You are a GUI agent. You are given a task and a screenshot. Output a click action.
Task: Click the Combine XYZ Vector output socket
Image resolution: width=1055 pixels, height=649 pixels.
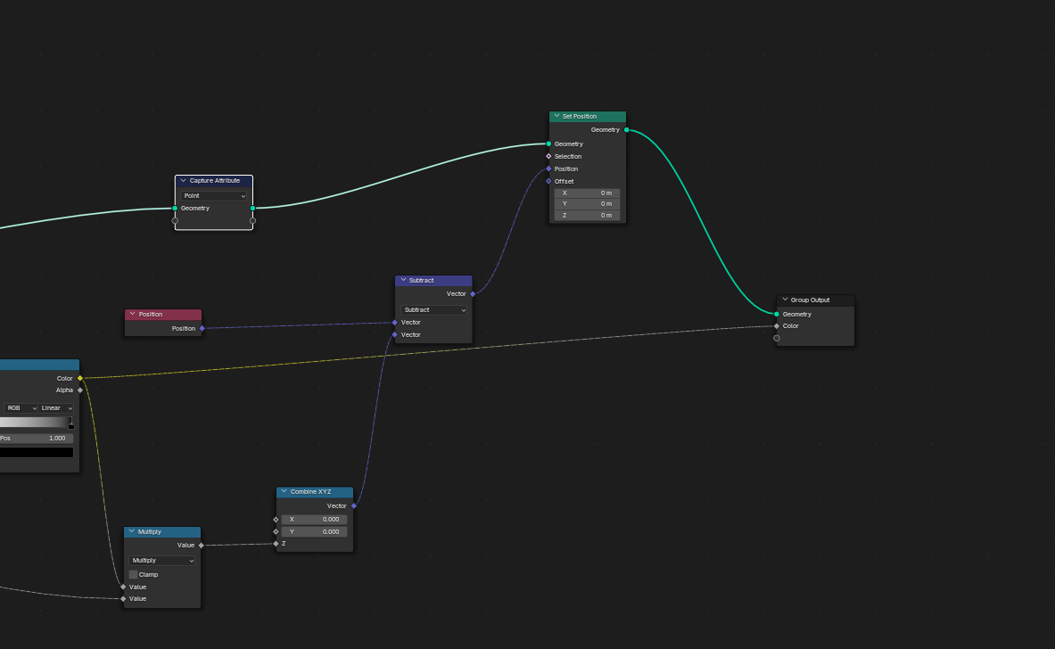point(354,505)
